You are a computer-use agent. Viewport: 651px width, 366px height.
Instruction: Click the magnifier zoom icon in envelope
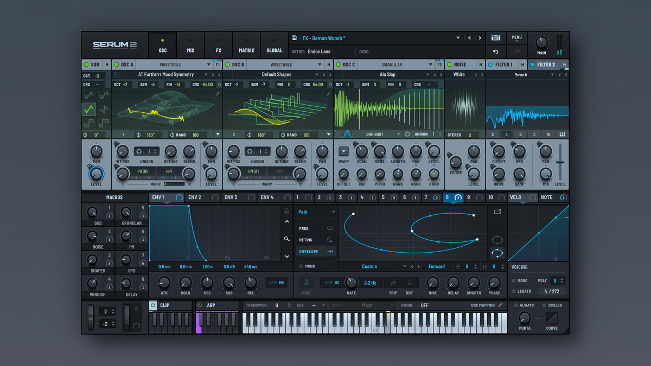click(x=286, y=239)
